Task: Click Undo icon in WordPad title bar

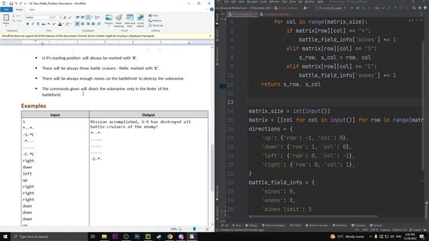Action: (x=16, y=3)
